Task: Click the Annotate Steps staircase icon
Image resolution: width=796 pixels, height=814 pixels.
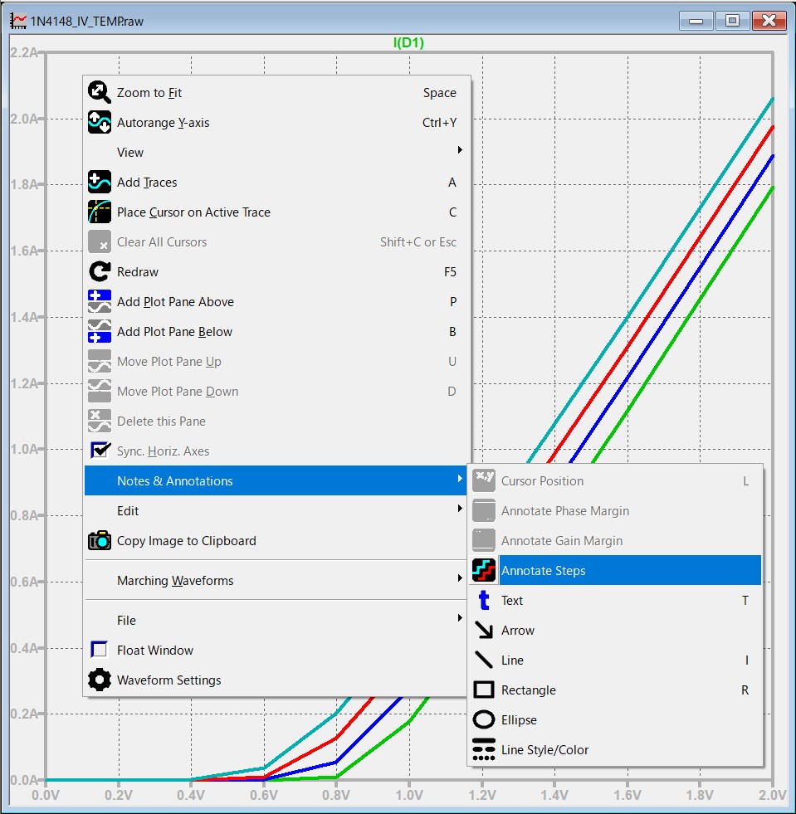Action: pyautogui.click(x=484, y=571)
